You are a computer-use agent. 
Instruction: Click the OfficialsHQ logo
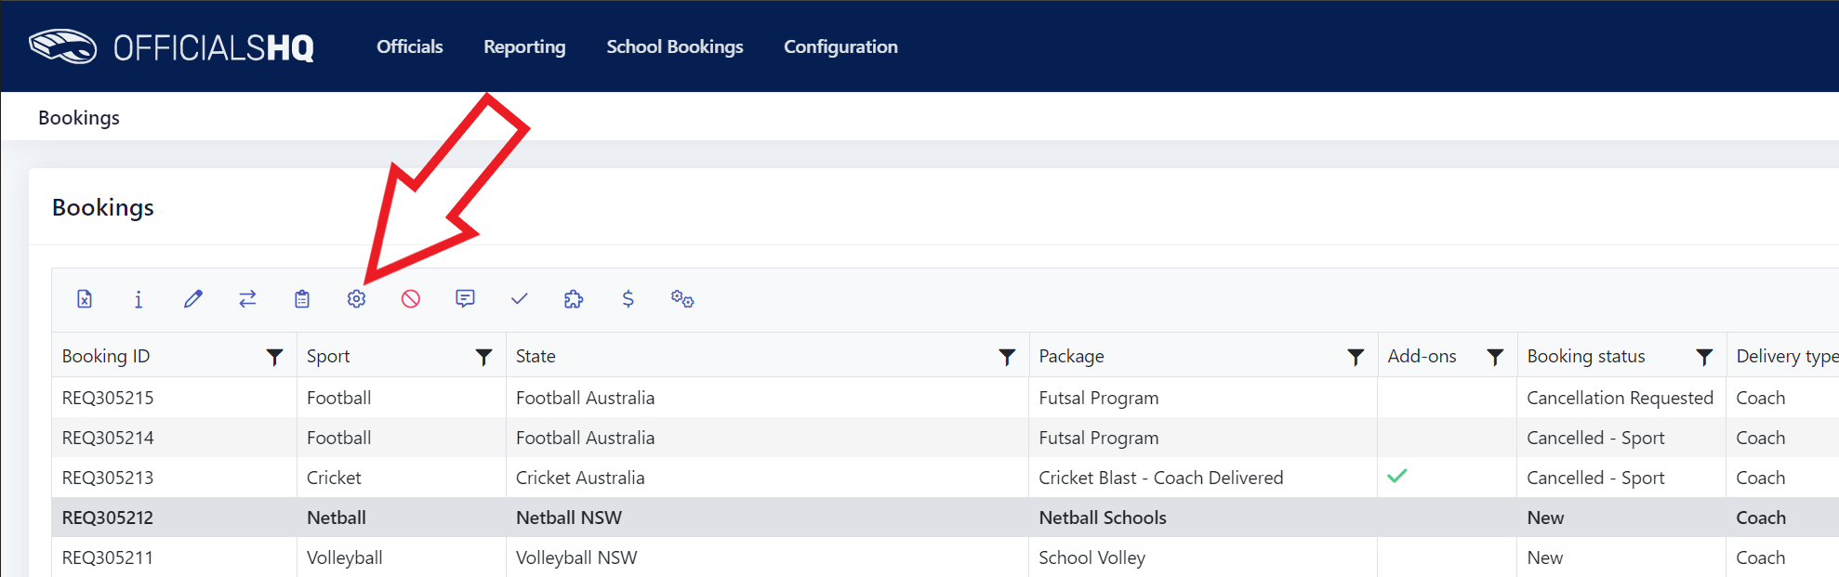pos(171,46)
